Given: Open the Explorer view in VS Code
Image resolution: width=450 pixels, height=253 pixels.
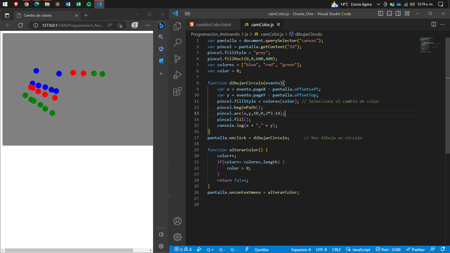Looking at the screenshot, I should (x=177, y=26).
